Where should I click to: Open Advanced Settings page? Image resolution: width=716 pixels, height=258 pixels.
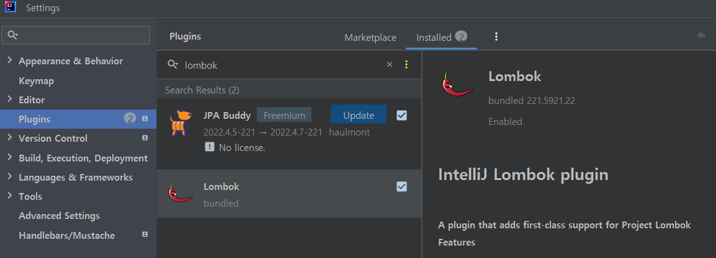click(59, 216)
